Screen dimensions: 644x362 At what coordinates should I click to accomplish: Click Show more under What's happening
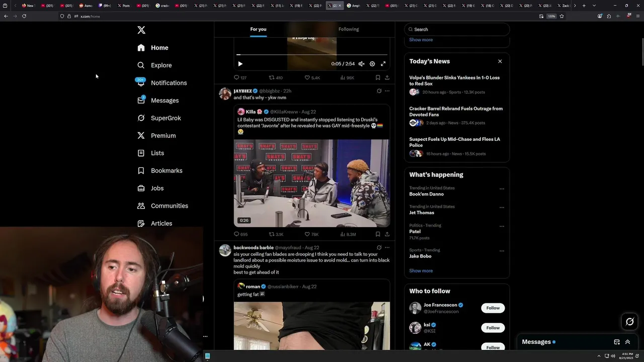pos(421,271)
